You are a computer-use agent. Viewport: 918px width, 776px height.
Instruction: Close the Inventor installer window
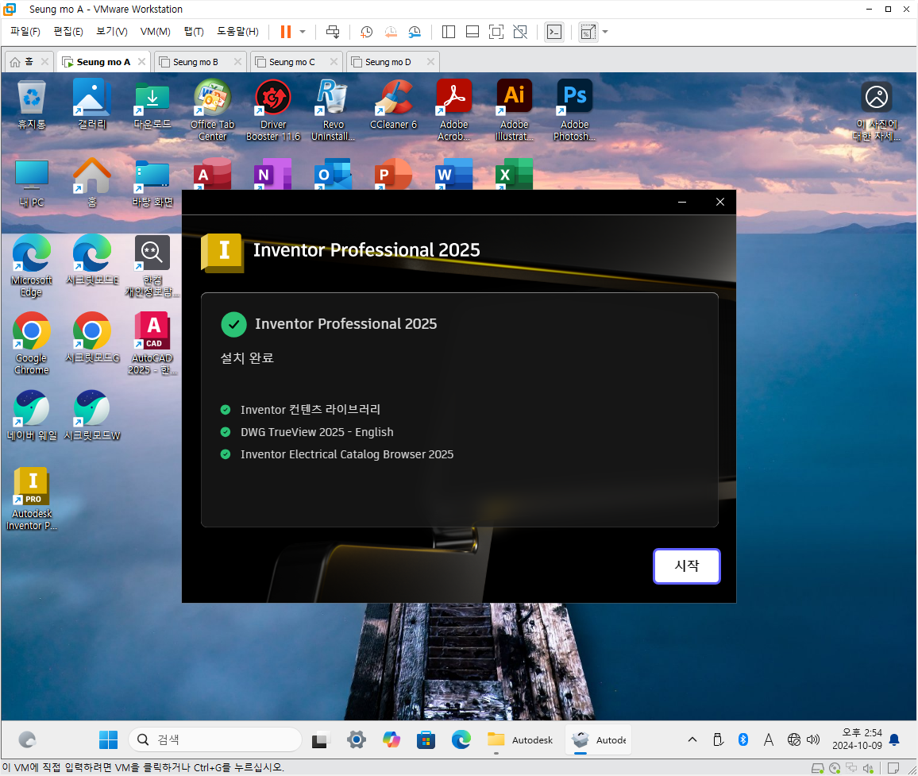tap(720, 202)
